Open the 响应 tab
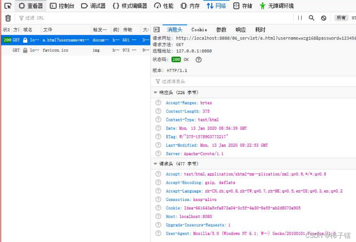The image size is (356, 242). [x=241, y=30]
